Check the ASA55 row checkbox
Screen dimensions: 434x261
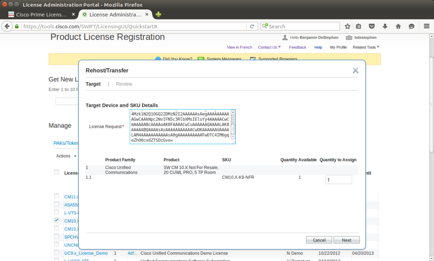[56, 204]
